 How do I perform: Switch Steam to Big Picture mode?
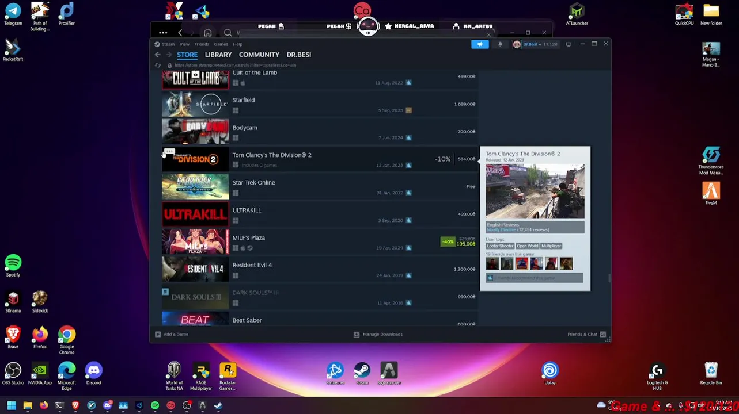tap(569, 44)
